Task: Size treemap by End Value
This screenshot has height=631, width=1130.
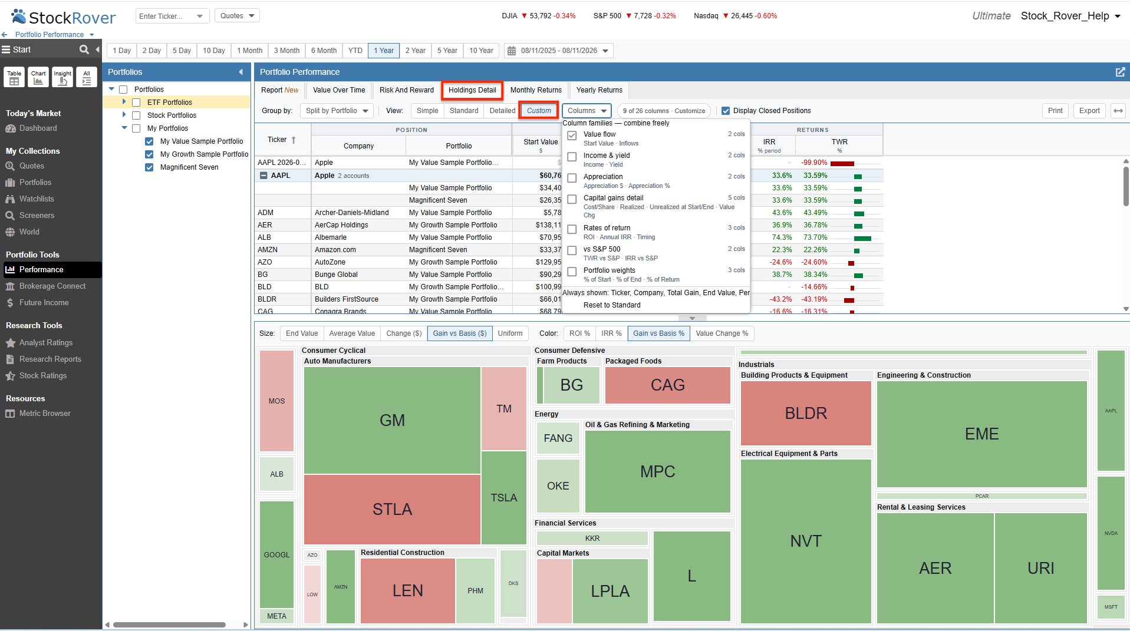Action: (x=302, y=333)
